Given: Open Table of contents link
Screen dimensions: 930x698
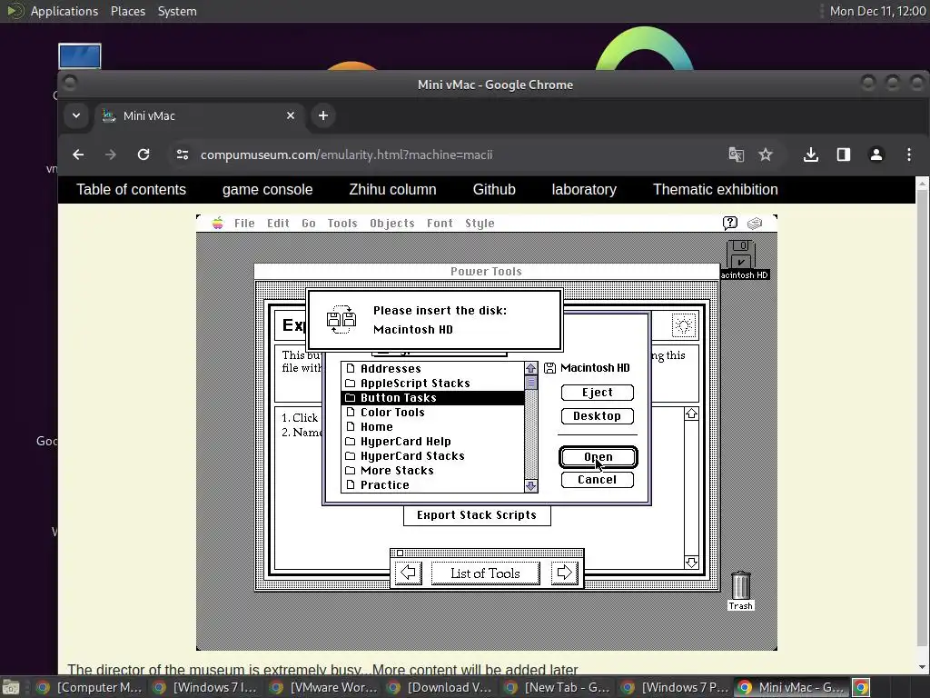Looking at the screenshot, I should [131, 189].
